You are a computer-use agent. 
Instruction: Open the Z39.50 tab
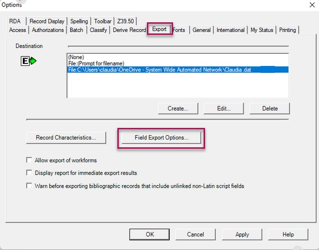pyautogui.click(x=125, y=21)
